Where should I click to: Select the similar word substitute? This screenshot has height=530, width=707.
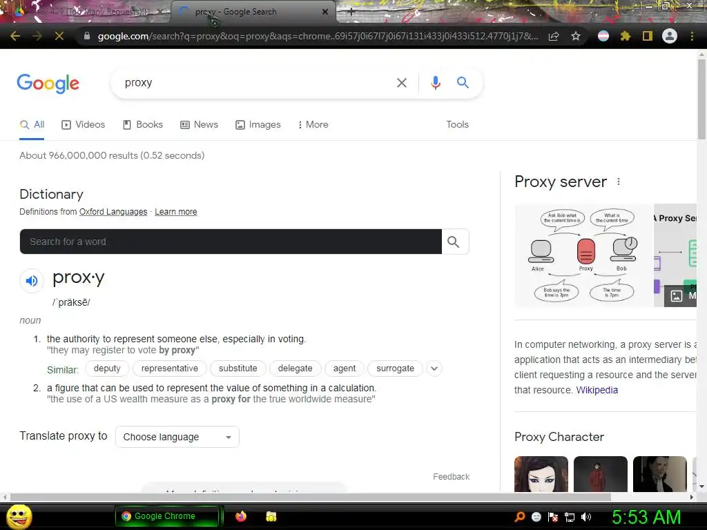click(238, 369)
